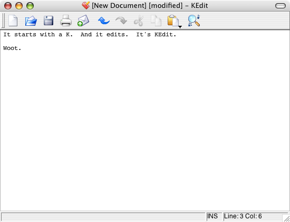Screen dimensions: 290x222
Task: Click the empty status message field
Action: point(103,216)
